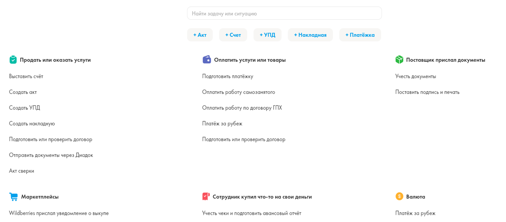
Task: Click the green box icon beside Поставщик прислал документы
Action: (399, 59)
